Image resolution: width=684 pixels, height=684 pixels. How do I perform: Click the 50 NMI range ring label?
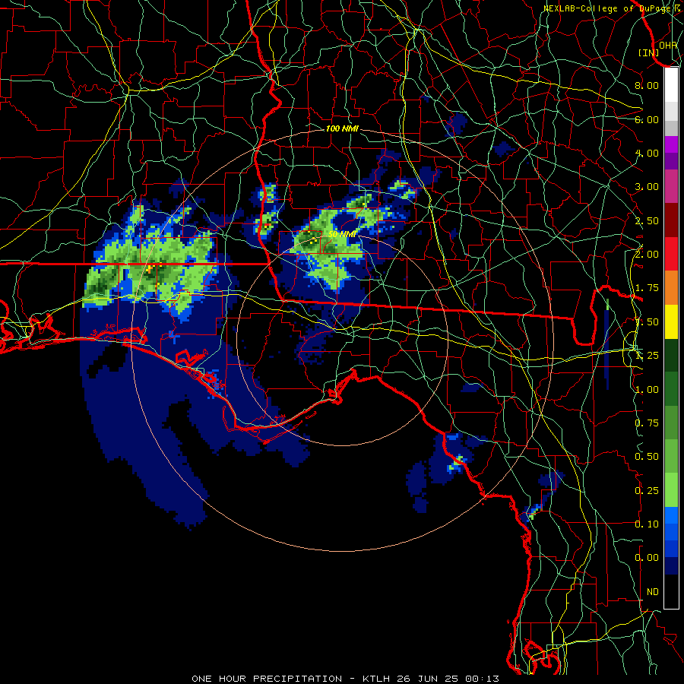tap(342, 234)
